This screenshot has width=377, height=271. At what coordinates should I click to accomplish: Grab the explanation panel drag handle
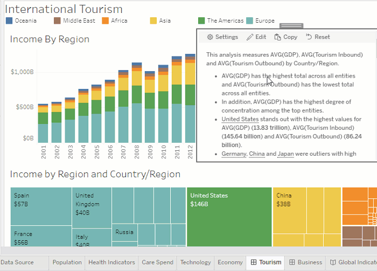click(291, 26)
